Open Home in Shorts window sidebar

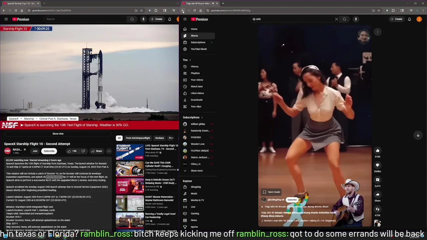(x=199, y=29)
